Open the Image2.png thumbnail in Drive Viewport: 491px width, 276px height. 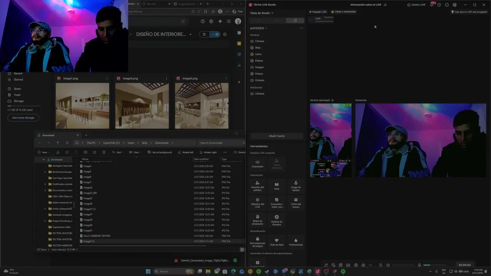click(x=142, y=106)
